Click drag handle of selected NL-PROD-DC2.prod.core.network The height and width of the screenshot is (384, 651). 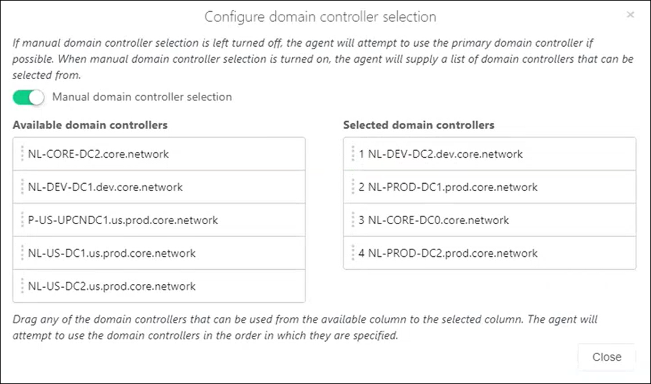pos(353,253)
